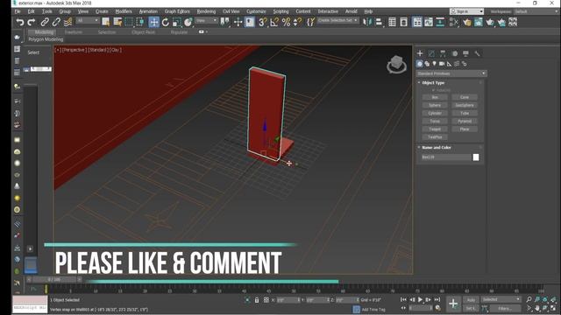This screenshot has width=561, height=315.
Task: Click the Box primitive button
Action: coord(435,97)
